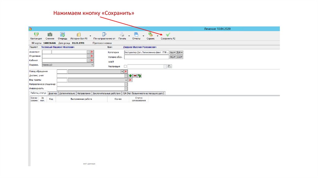The image size is (318, 178).
Task: Clear Кабинет field with red X
Action: [x=92, y=60]
